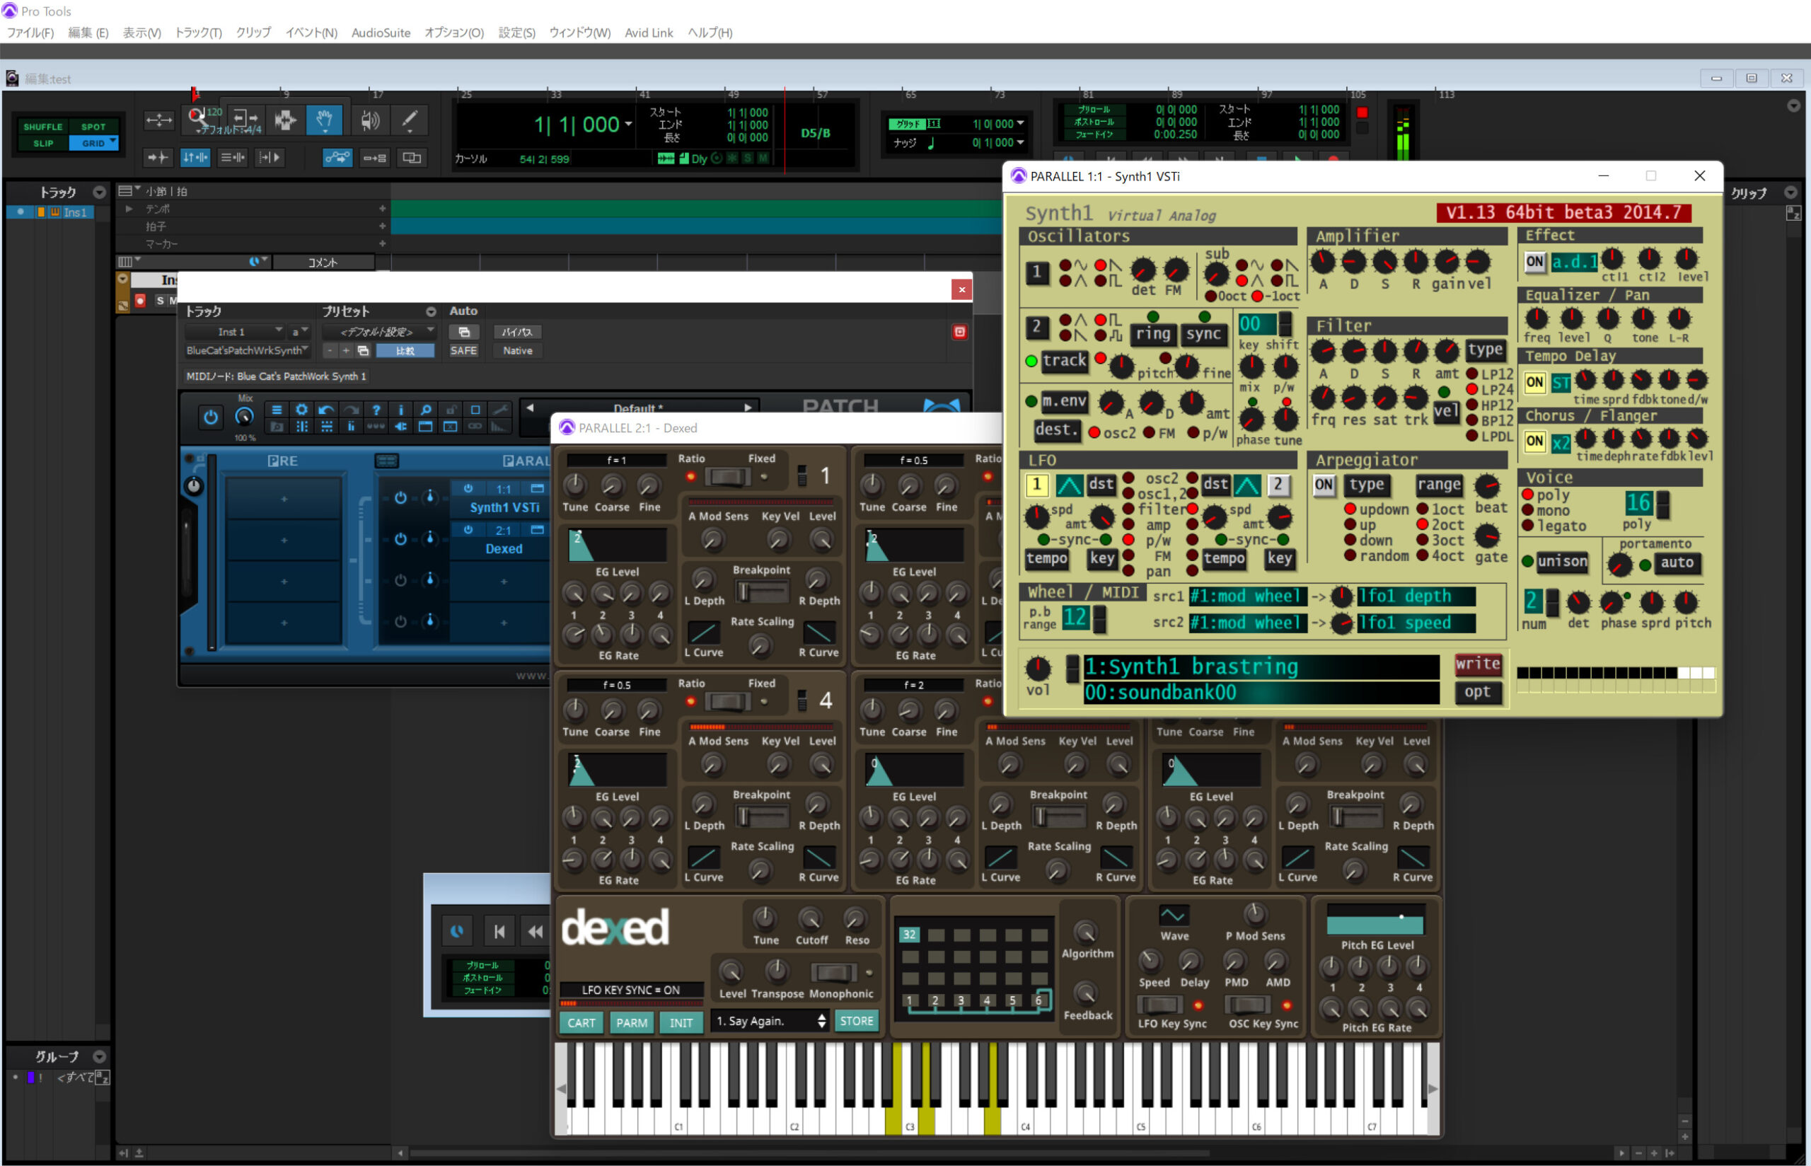Screen dimensions: 1811x1166
Task: Toggle the Synth1 unison button
Action: coord(1562,561)
